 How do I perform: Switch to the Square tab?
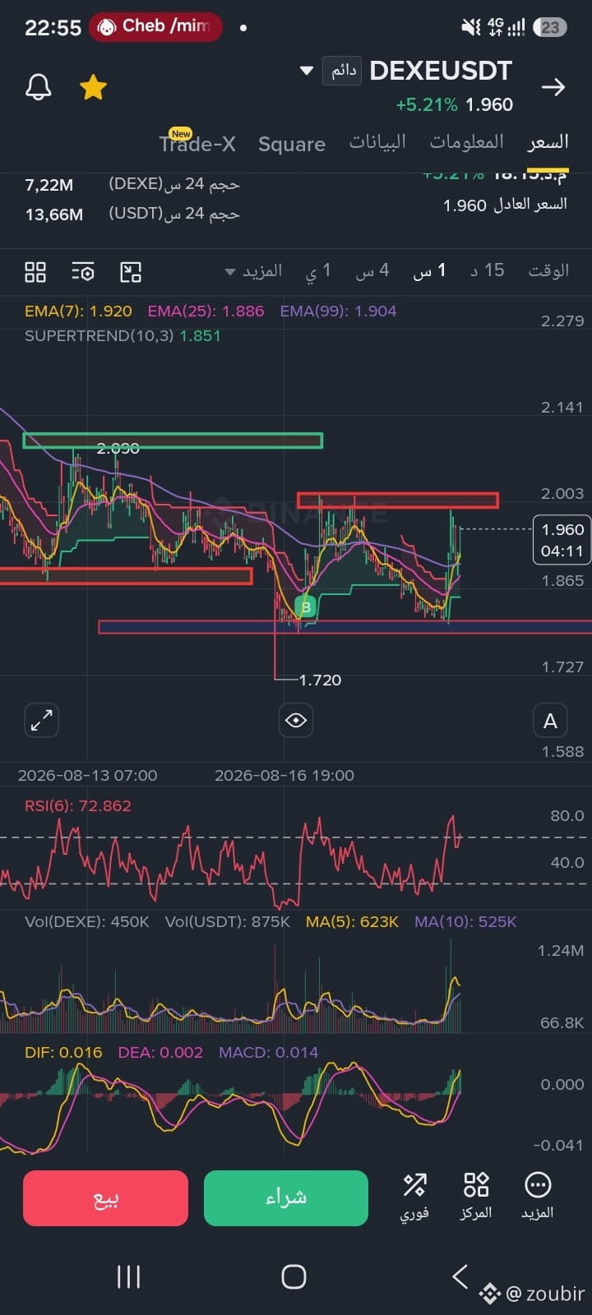[292, 144]
